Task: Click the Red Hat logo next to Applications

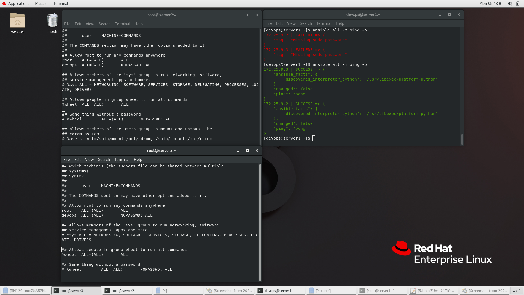Action: pyautogui.click(x=4, y=4)
